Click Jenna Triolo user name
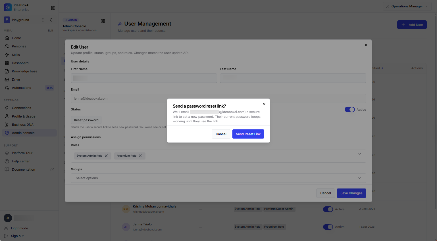This screenshot has height=241, width=437. click(142, 224)
